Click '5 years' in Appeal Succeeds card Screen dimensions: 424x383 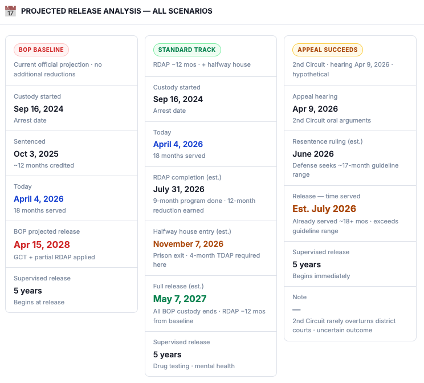click(x=307, y=264)
